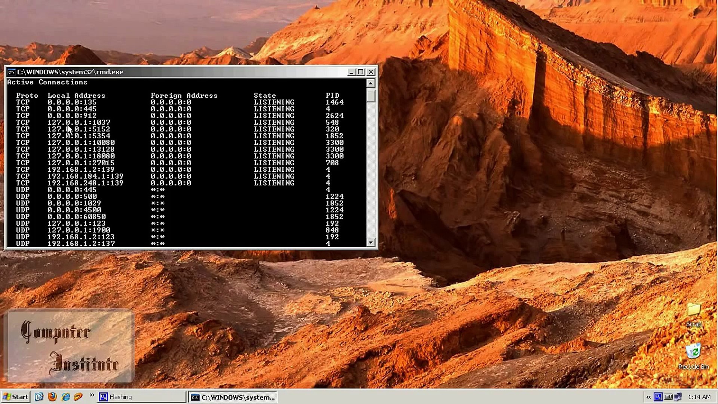The image size is (718, 404).
Task: Click the cmd.exe title bar system icon
Action: (12, 72)
